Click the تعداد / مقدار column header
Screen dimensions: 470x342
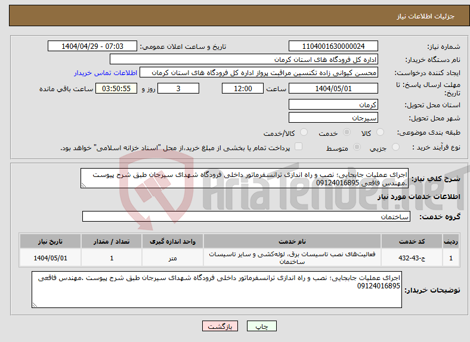[112, 241]
